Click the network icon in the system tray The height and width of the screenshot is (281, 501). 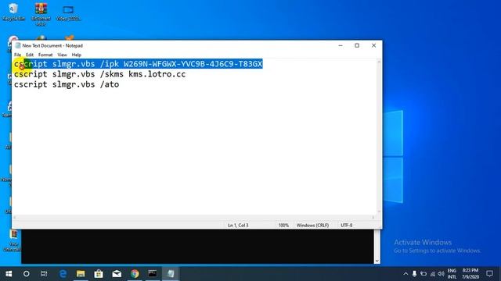pyautogui.click(x=433, y=274)
